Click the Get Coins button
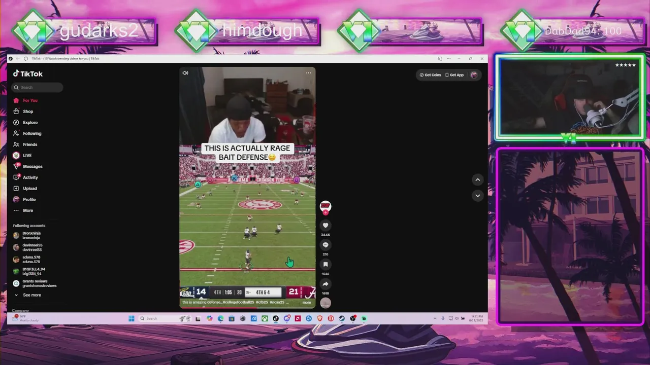This screenshot has height=365, width=650. click(x=430, y=75)
